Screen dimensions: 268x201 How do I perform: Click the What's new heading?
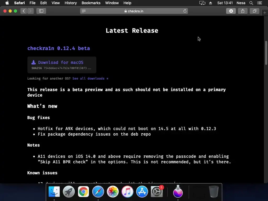point(42,106)
